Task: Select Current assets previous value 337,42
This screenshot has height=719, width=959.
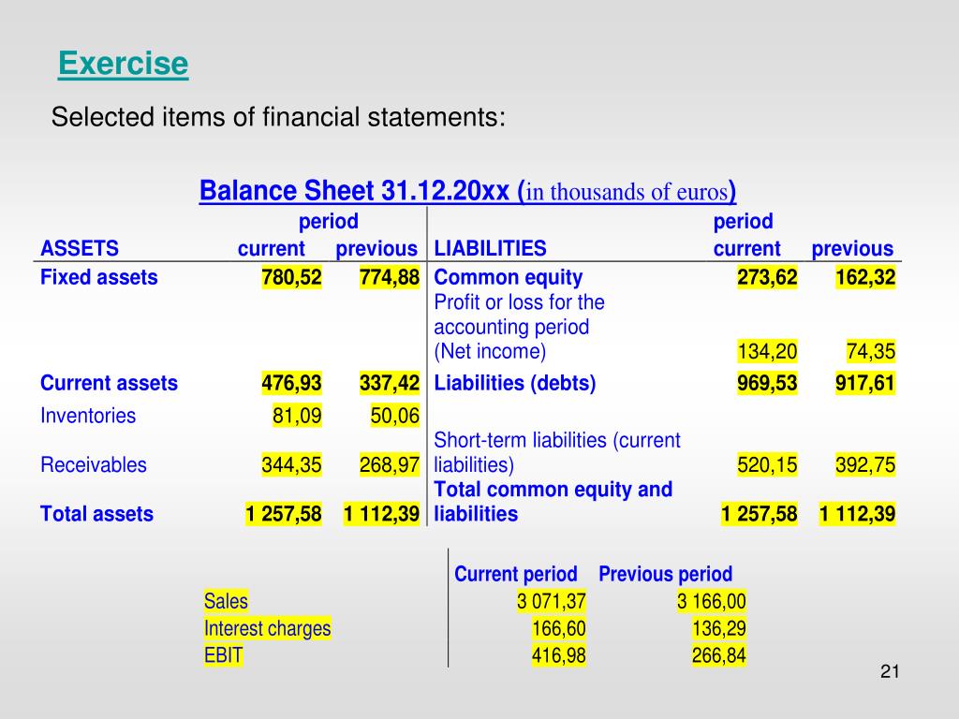Action: pyautogui.click(x=389, y=383)
